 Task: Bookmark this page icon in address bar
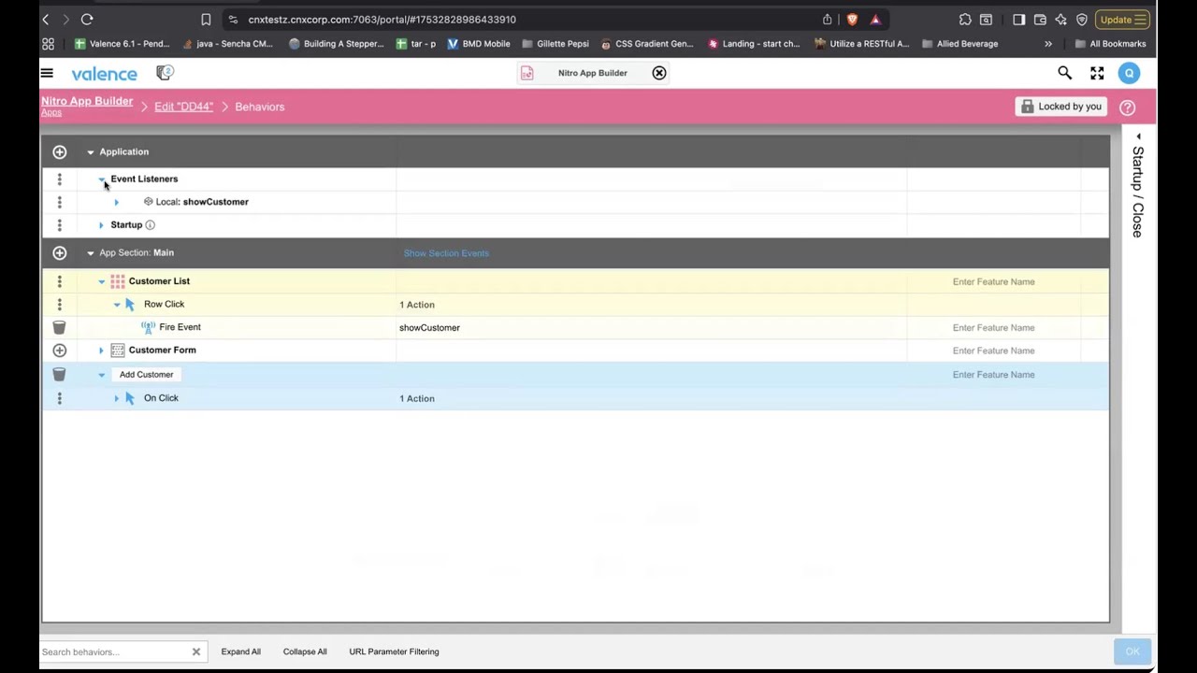point(206,19)
